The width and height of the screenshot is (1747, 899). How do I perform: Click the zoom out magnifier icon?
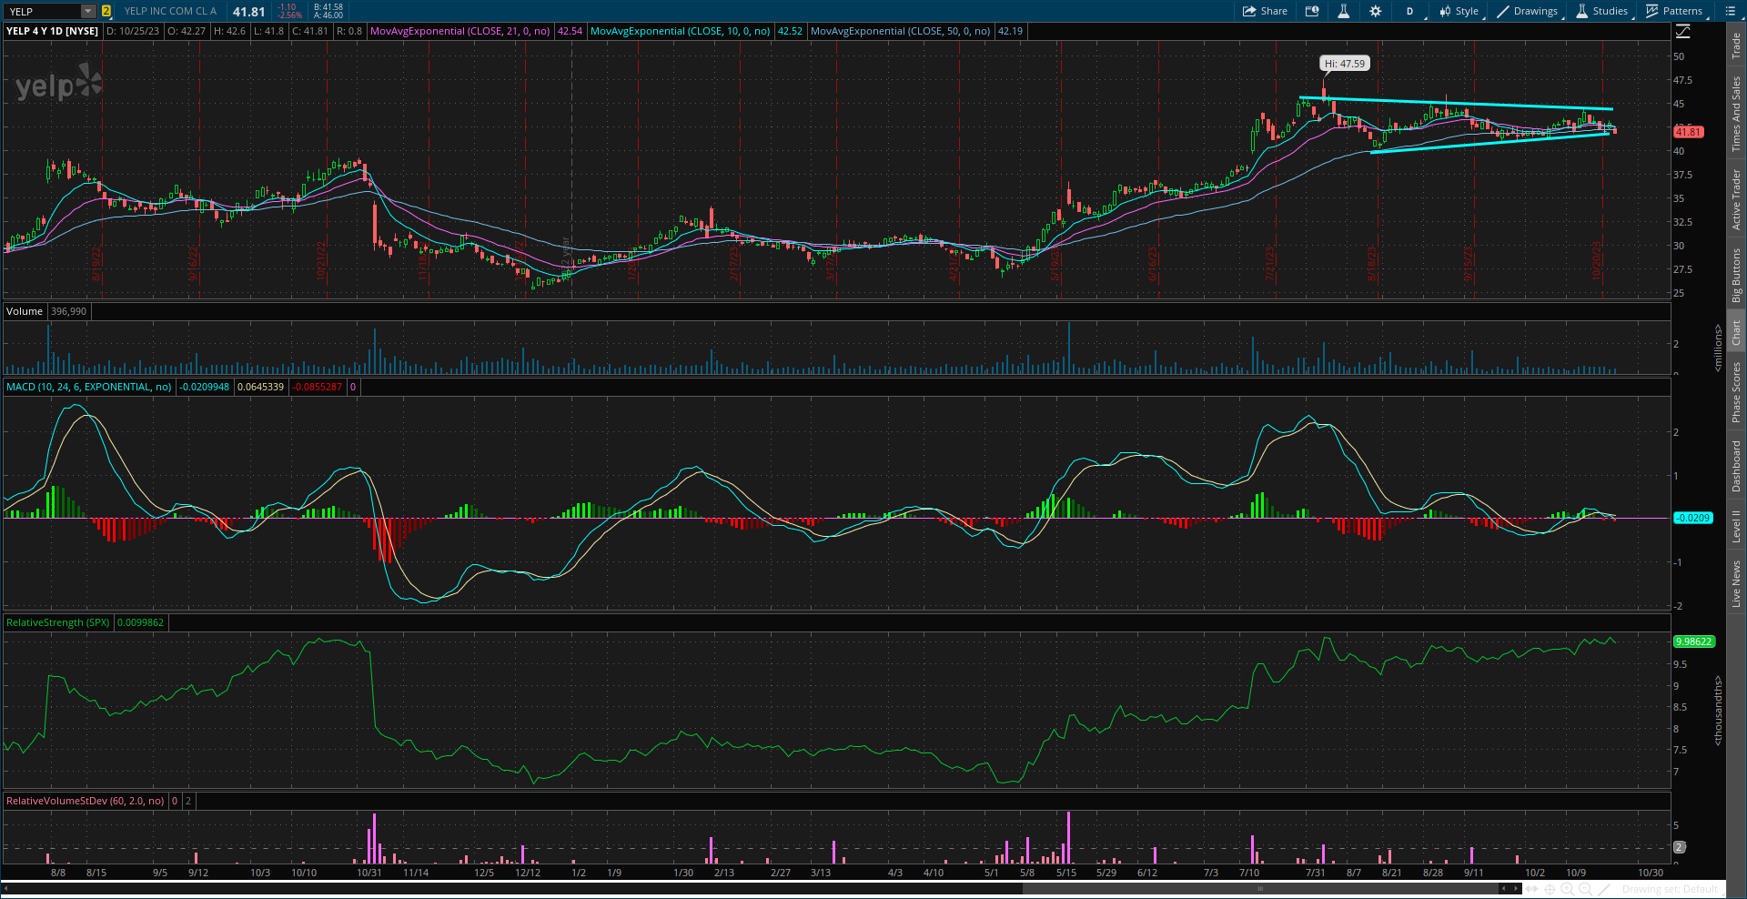[x=1585, y=889]
